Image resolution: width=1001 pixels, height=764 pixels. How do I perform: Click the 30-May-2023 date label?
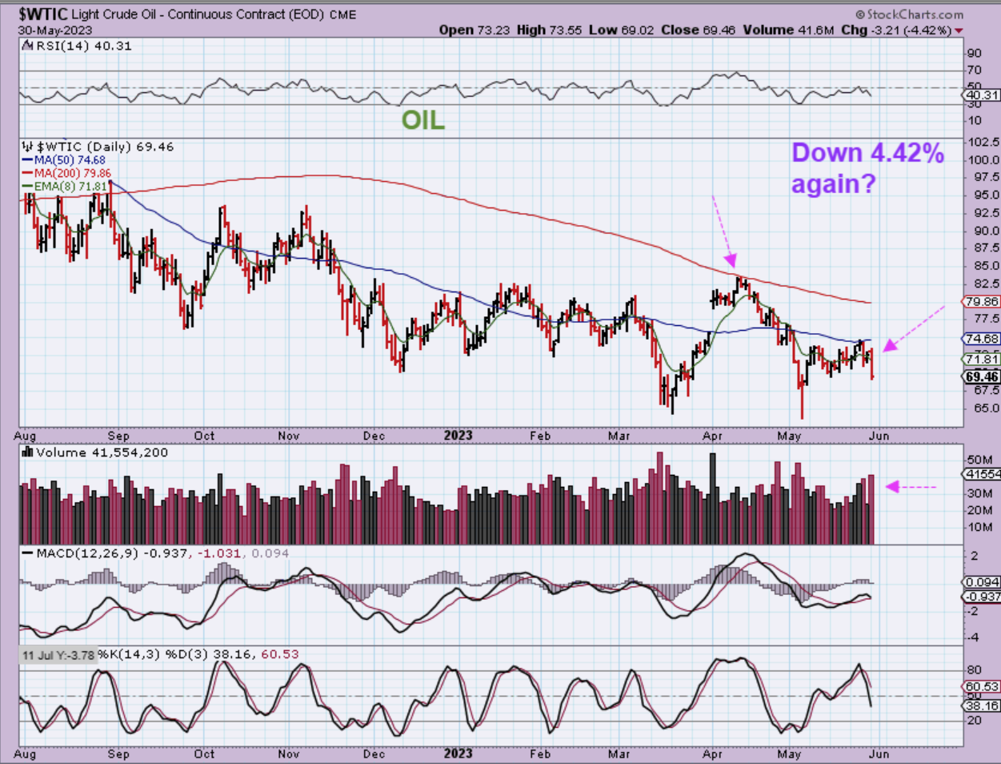tap(55, 30)
